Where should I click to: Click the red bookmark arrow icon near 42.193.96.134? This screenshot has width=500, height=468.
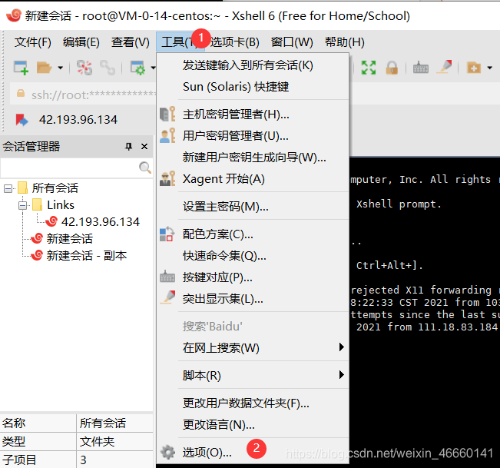coord(22,120)
